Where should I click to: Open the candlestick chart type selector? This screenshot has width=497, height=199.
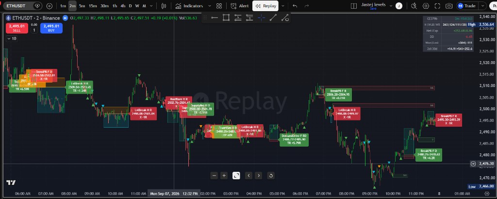click(x=164, y=6)
